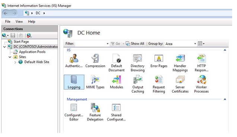Collapse the Management group section
Image resolution: width=237 pixels, height=137 pixels.
(x=225, y=99)
